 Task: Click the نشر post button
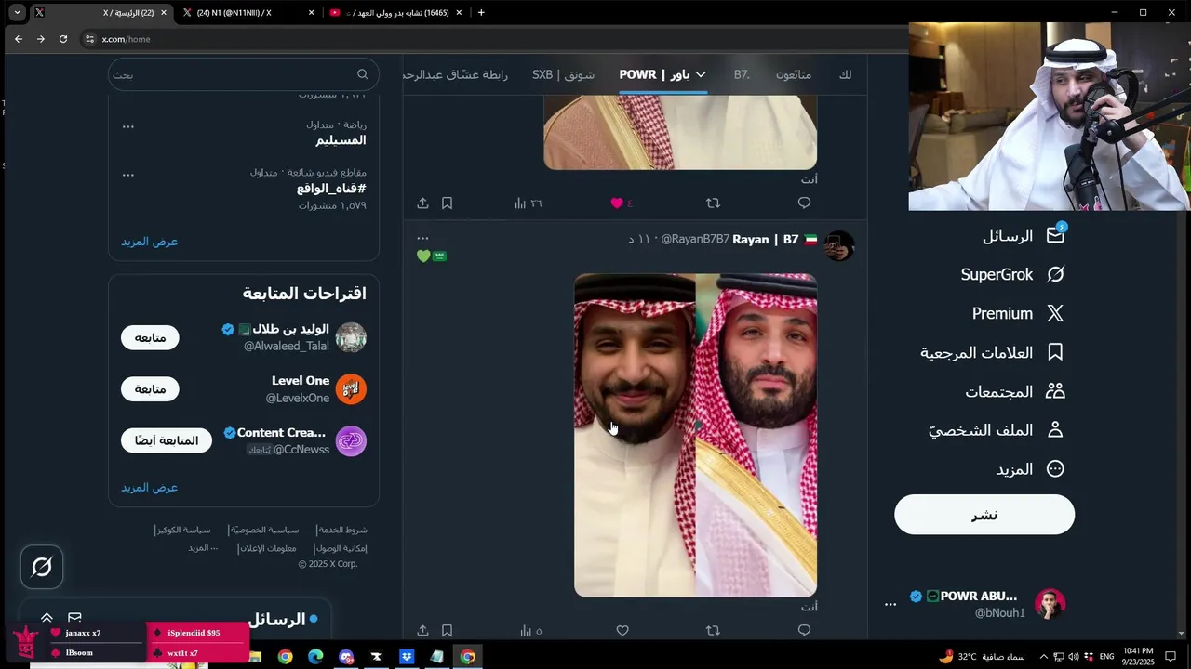[x=984, y=515]
